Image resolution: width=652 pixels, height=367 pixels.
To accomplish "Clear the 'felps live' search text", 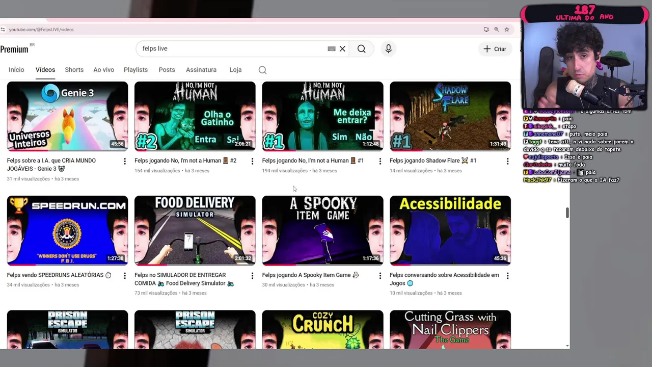I will coord(342,49).
